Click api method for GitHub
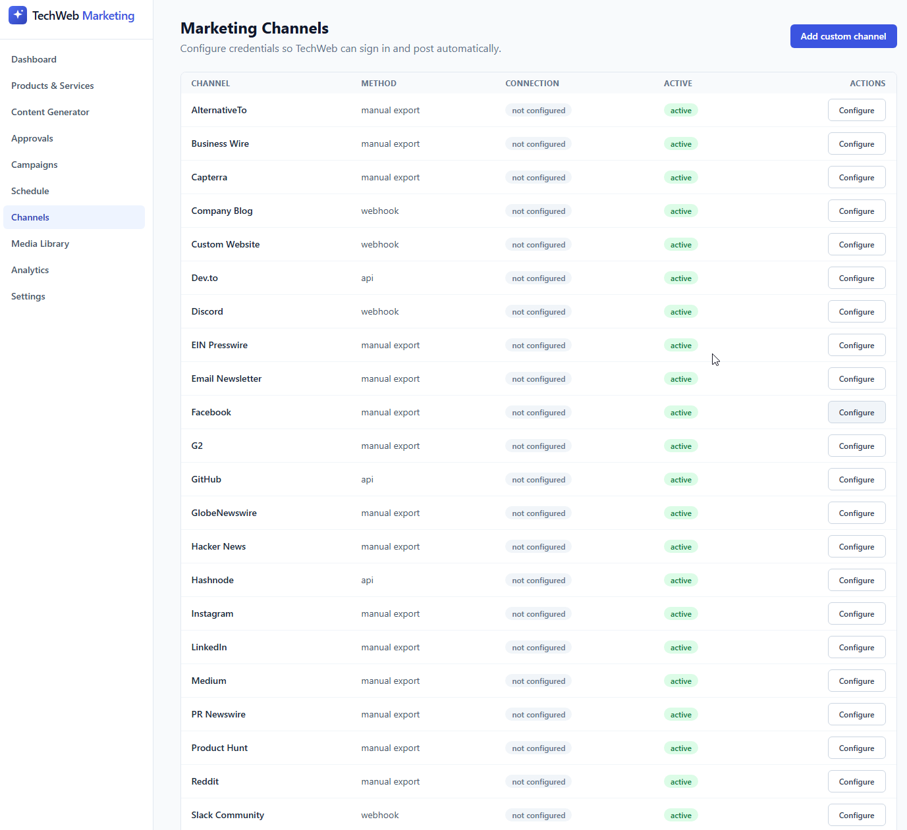Viewport: 907px width, 830px height. (x=367, y=479)
